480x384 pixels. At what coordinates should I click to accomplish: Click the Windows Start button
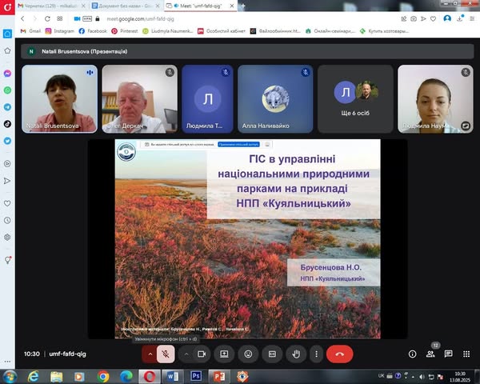[x=10, y=376]
